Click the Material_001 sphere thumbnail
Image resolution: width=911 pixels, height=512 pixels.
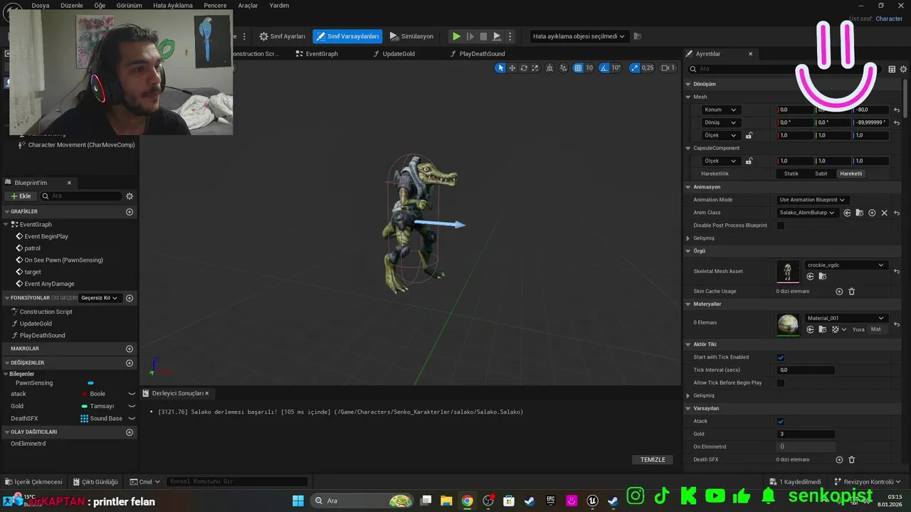click(788, 324)
